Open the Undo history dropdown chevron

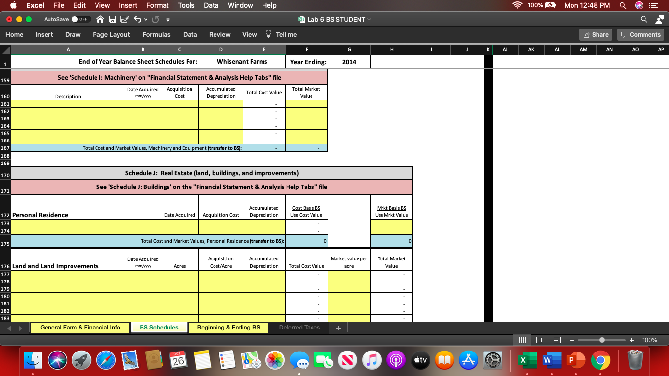pyautogui.click(x=146, y=18)
